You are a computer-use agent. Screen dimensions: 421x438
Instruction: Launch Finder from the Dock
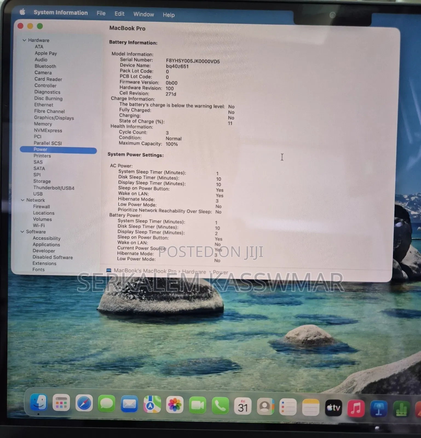39,402
